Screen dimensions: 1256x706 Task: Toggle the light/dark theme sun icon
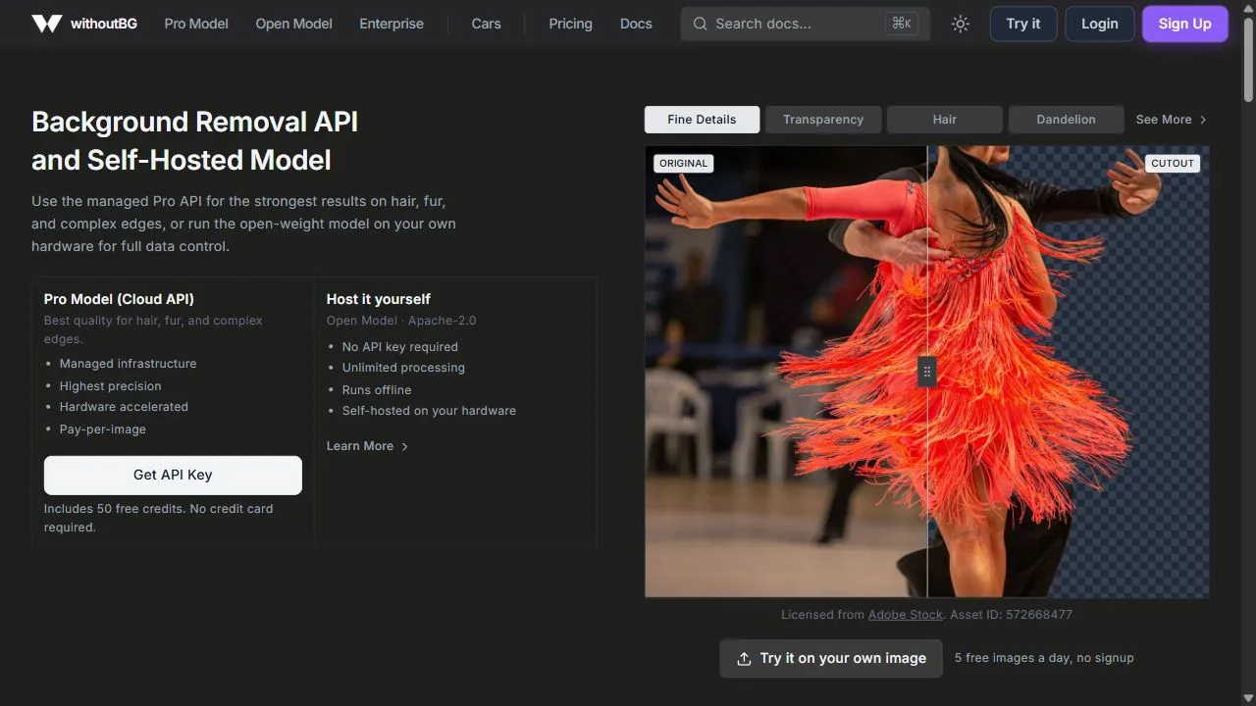point(961,24)
